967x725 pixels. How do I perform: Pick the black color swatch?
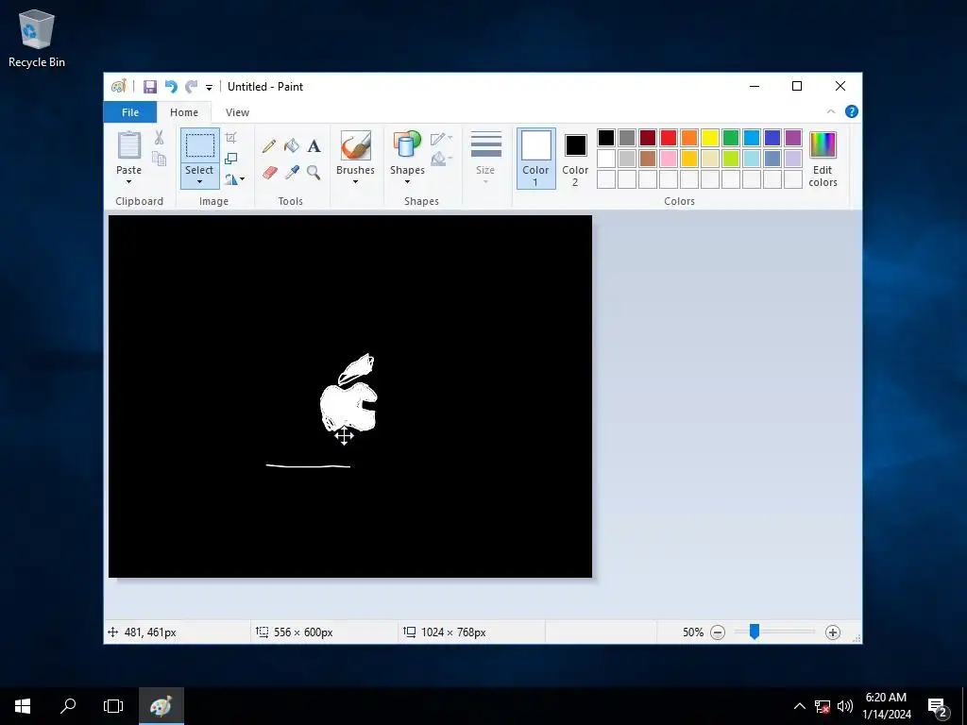(606, 138)
